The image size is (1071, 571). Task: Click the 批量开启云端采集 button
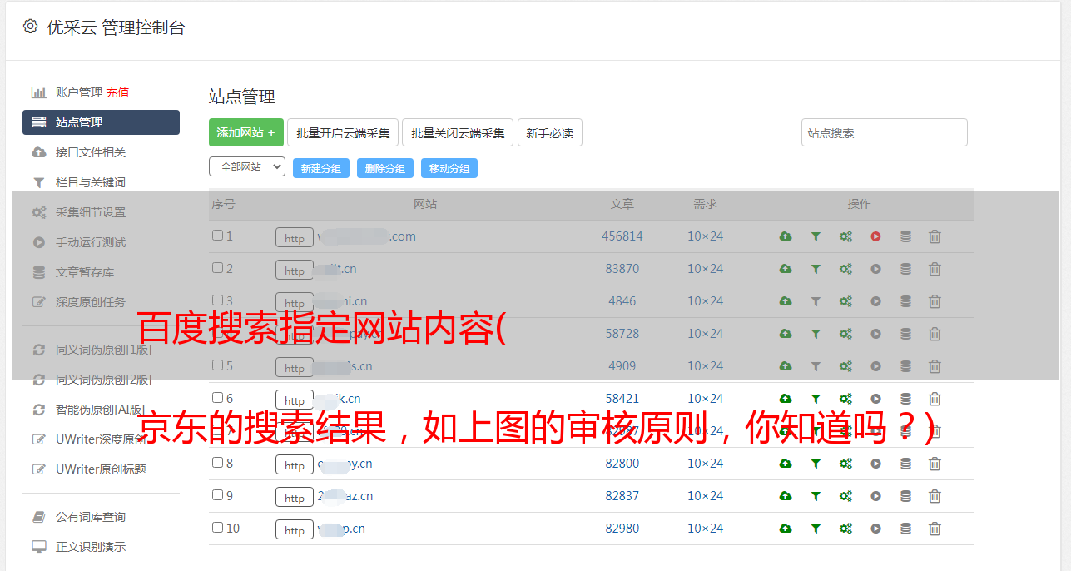[343, 132]
